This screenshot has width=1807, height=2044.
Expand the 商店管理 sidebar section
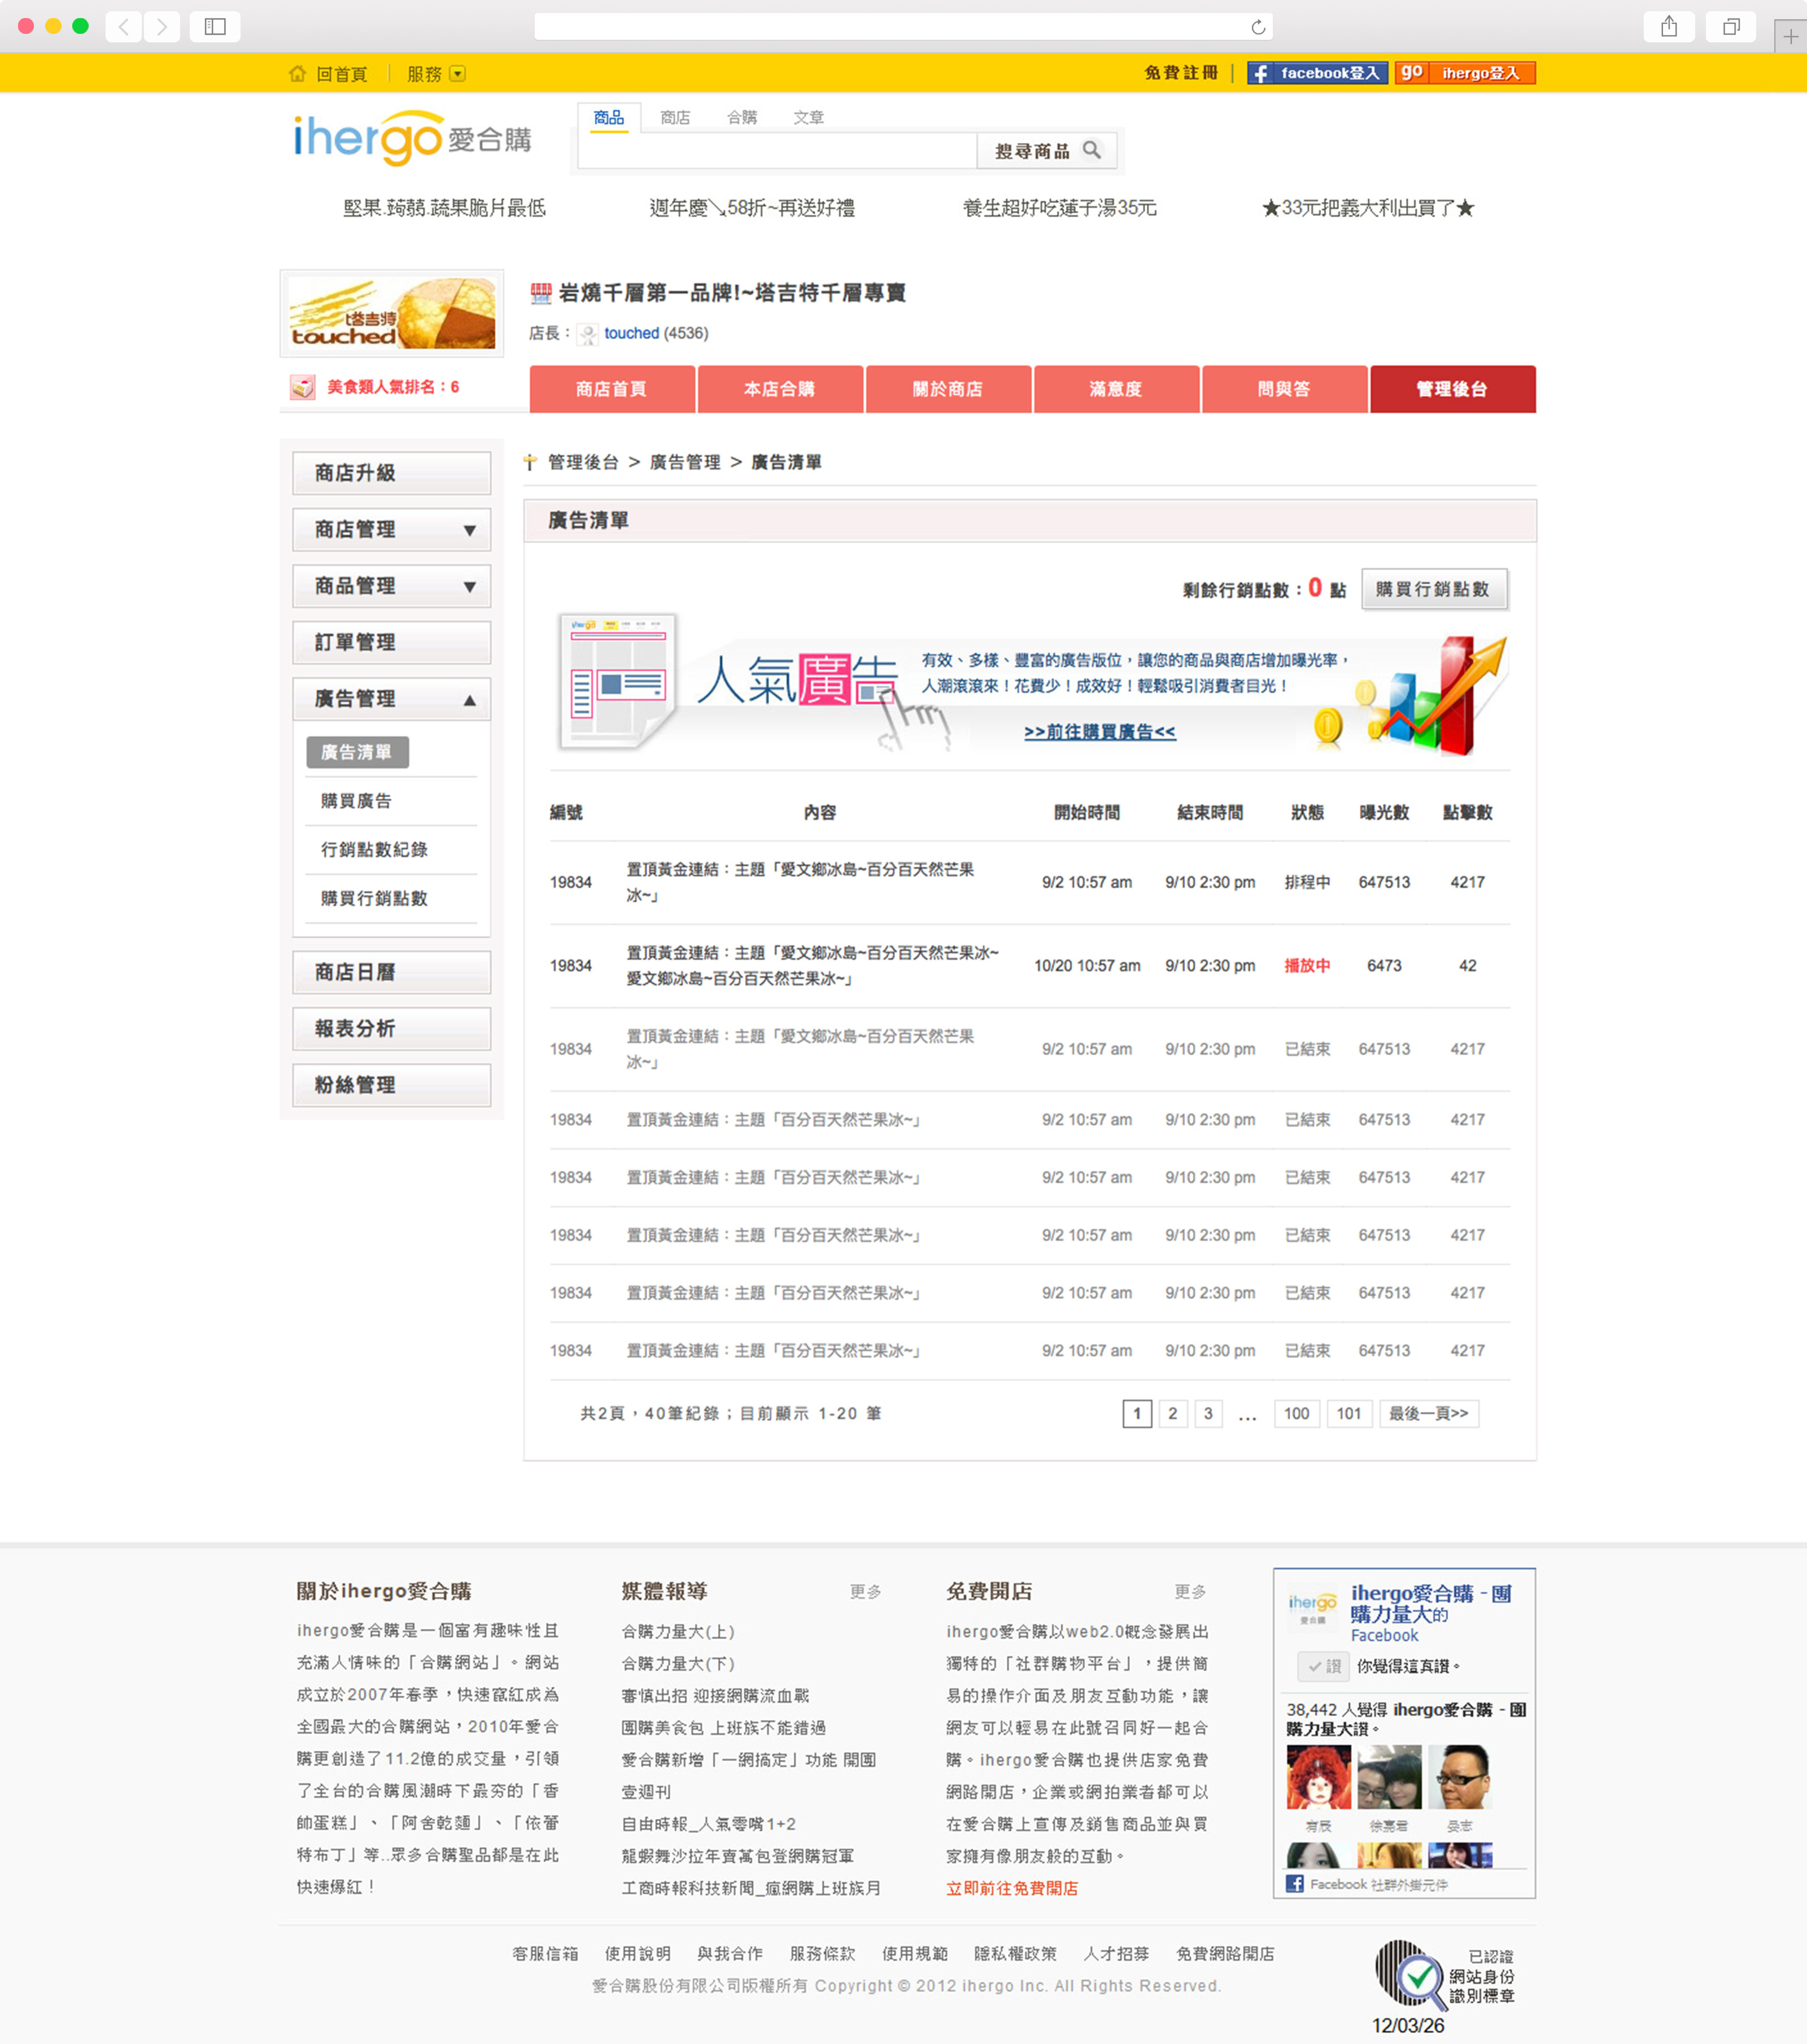[x=469, y=530]
